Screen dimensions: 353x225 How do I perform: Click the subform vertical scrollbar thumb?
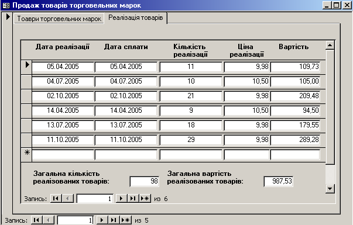point(330,107)
